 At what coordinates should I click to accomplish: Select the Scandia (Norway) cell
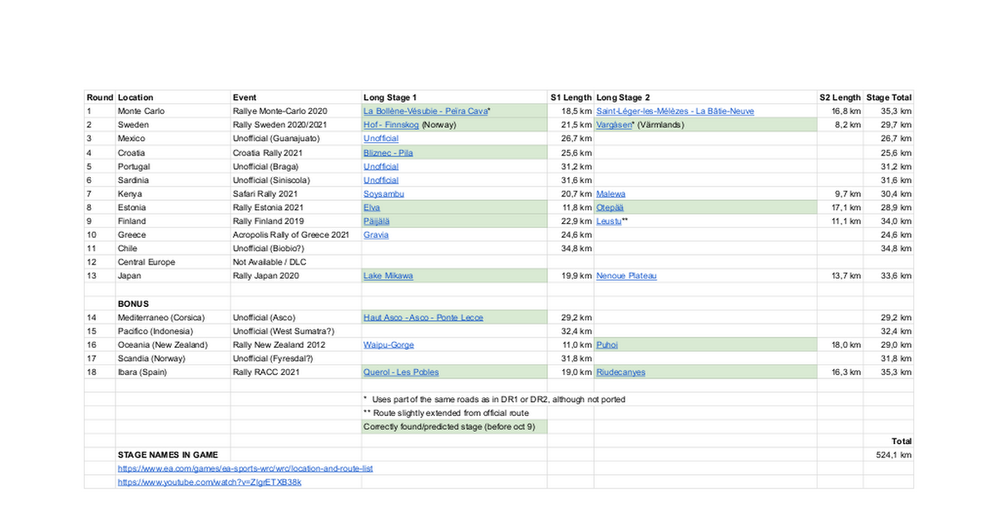click(173, 358)
